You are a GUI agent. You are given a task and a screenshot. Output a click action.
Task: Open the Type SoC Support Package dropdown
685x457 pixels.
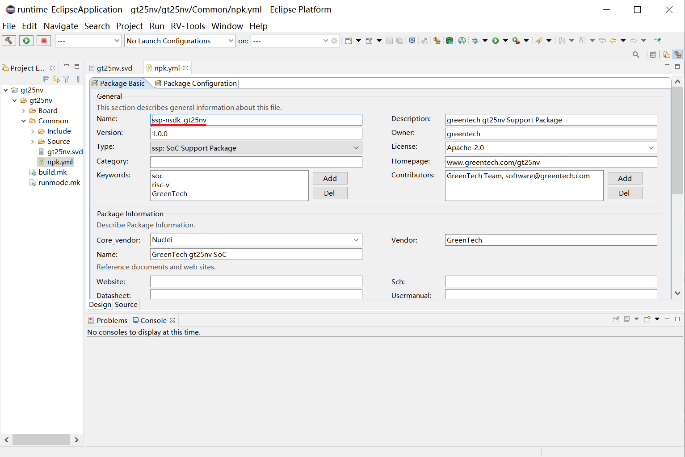point(256,148)
